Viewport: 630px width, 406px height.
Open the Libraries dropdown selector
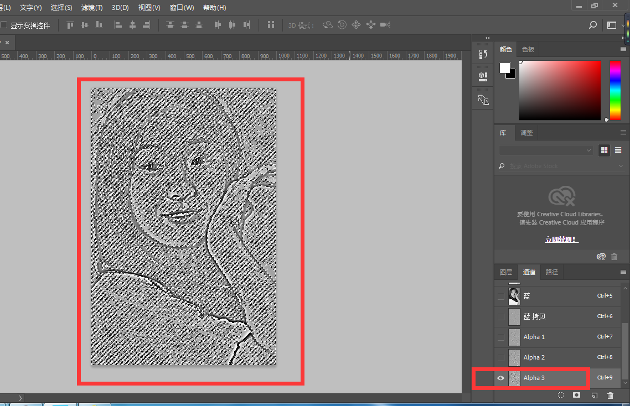tap(545, 150)
